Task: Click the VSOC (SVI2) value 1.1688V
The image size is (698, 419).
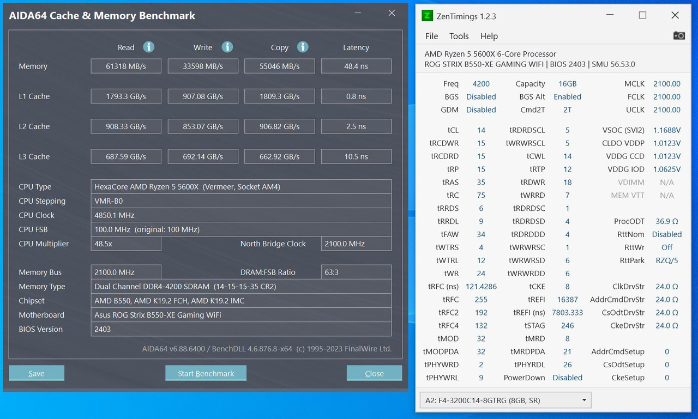Action: (x=667, y=130)
